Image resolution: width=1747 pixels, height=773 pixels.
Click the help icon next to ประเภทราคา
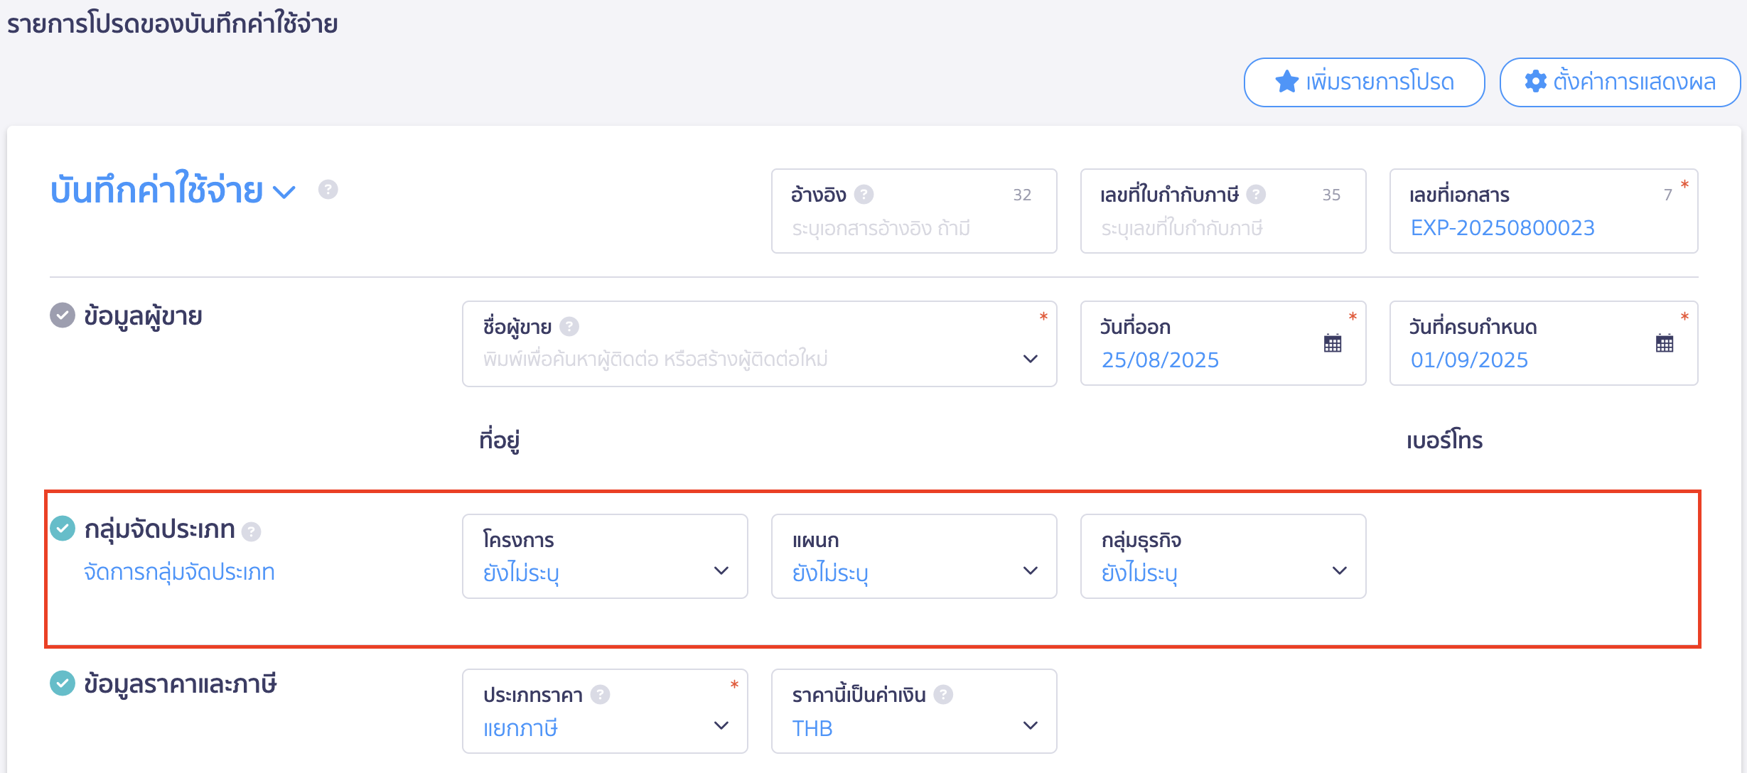point(600,694)
